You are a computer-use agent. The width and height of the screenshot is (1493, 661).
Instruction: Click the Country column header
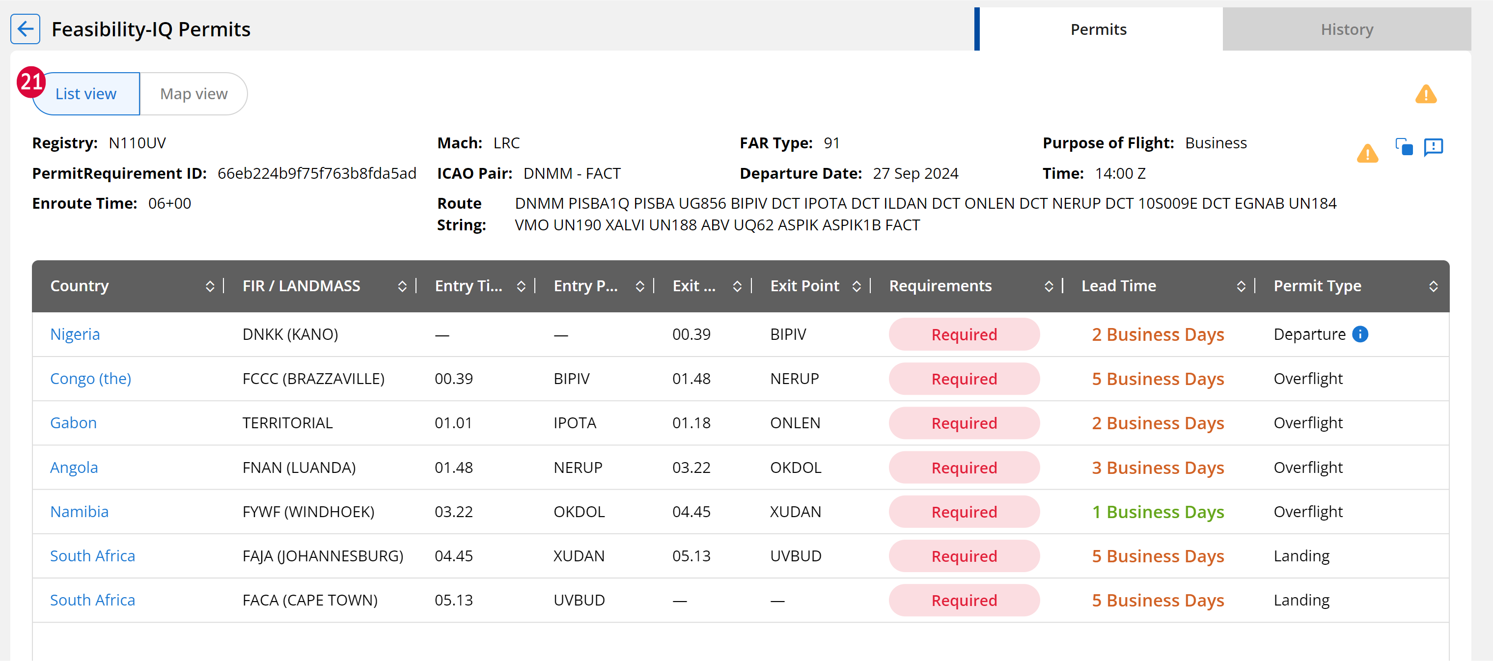80,286
